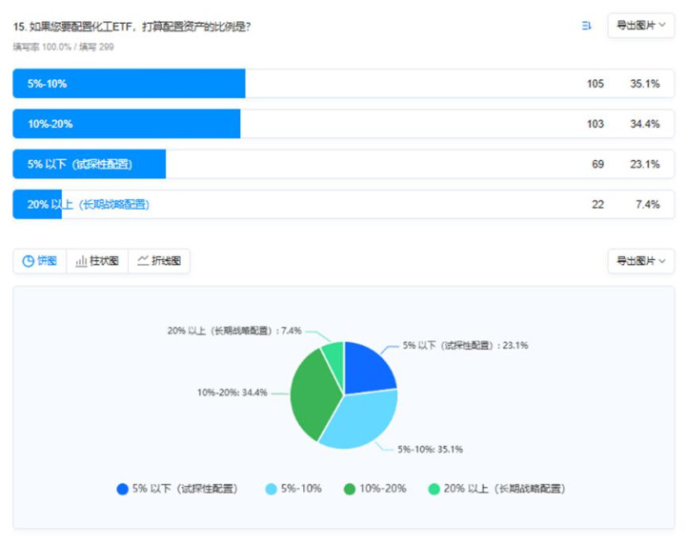
Task: Click the count 103 in 10%-20% row
Action: pyautogui.click(x=595, y=124)
